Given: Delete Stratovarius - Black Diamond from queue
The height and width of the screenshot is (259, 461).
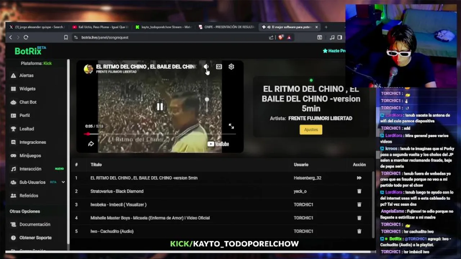Looking at the screenshot, I should coord(359,191).
